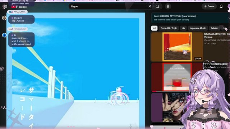Run search with the magnifier icon
The width and height of the screenshot is (230, 129).
(157, 6)
